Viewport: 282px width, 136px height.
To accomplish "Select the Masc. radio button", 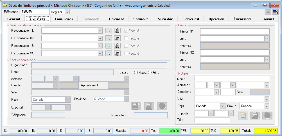I will [136, 73].
